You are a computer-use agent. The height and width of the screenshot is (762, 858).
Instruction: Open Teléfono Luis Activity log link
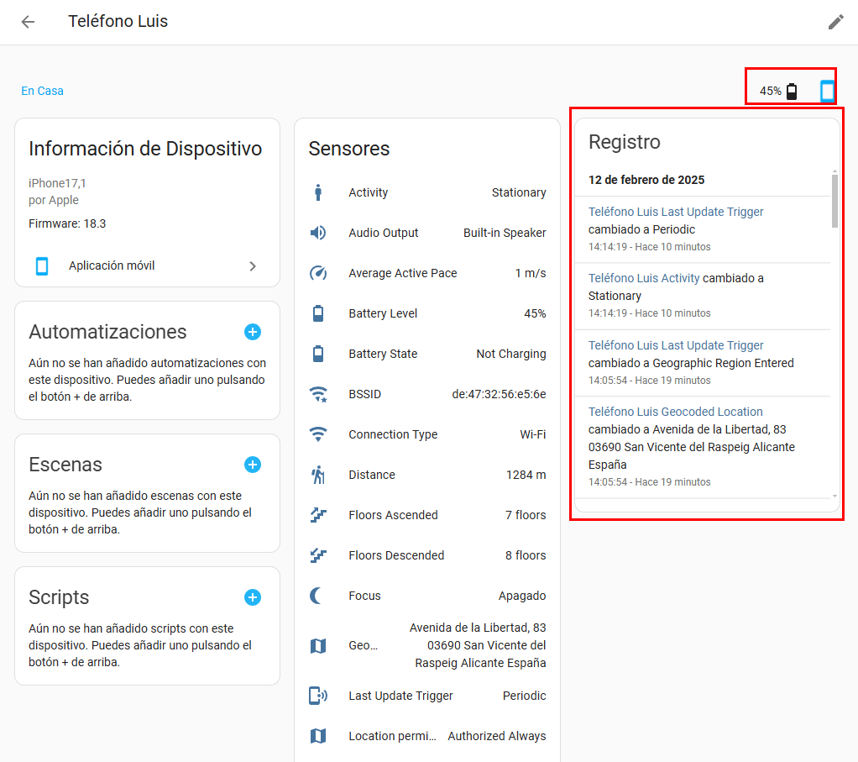coord(644,278)
